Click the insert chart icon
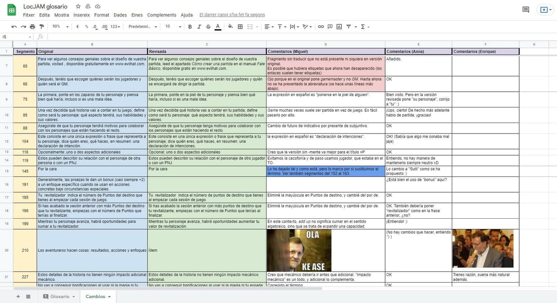 tap(339, 27)
